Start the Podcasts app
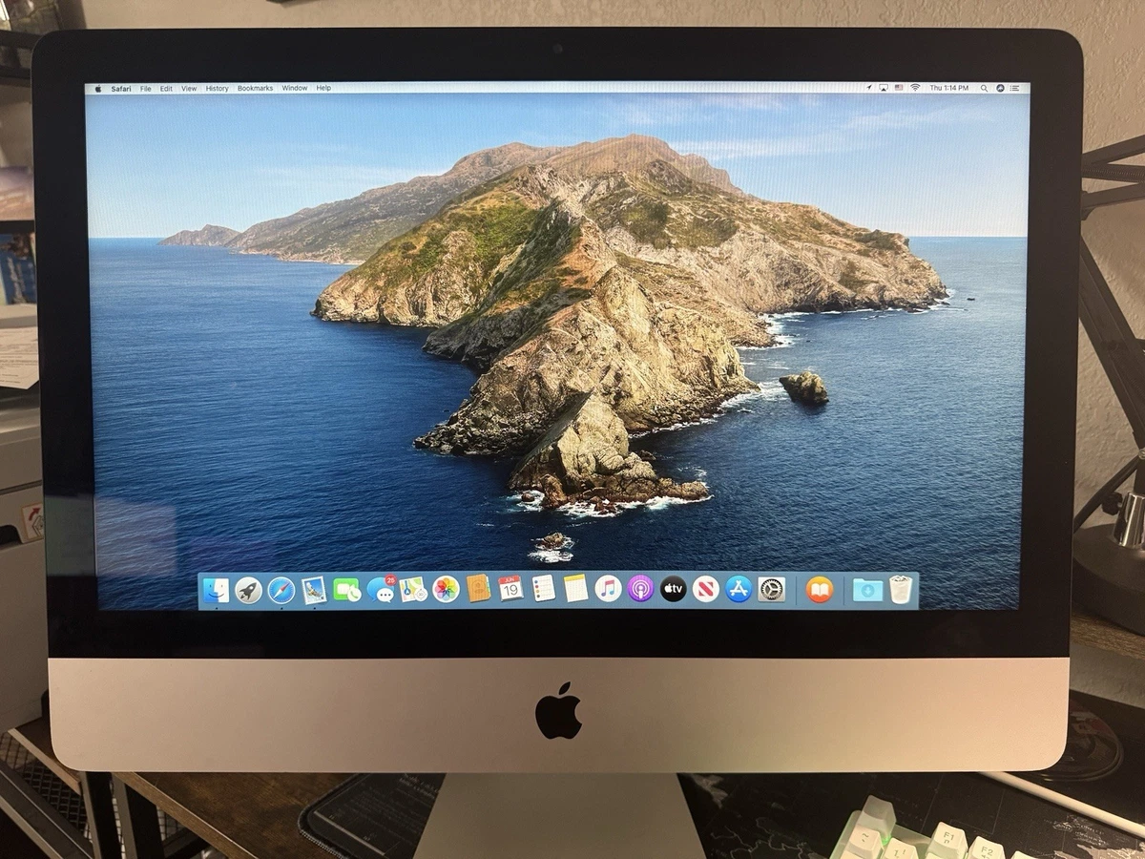Screen dimensions: 1145x859 tap(642, 592)
